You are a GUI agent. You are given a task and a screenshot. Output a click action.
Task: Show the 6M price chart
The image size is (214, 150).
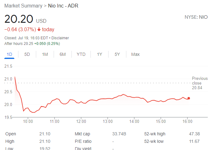click(63, 54)
